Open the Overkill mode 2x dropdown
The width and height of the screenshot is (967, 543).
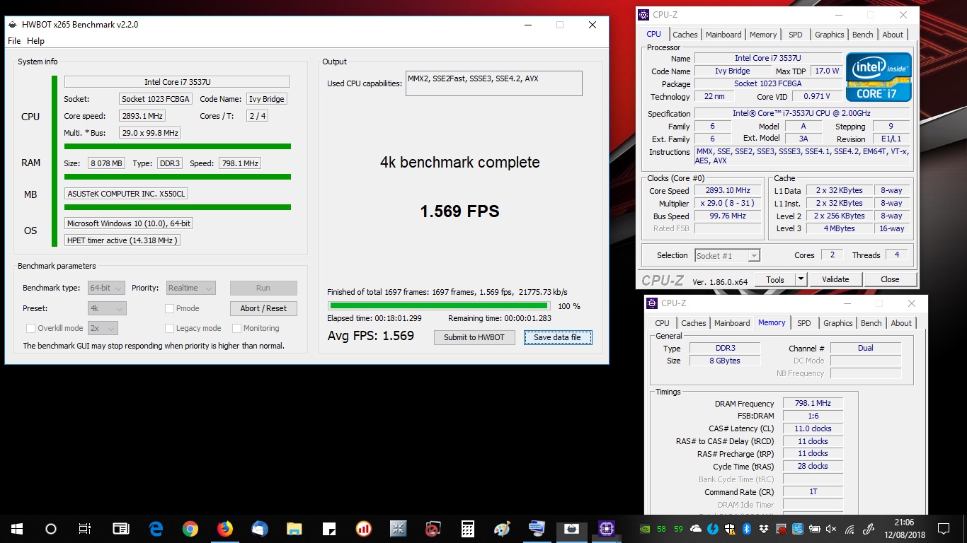click(x=103, y=328)
